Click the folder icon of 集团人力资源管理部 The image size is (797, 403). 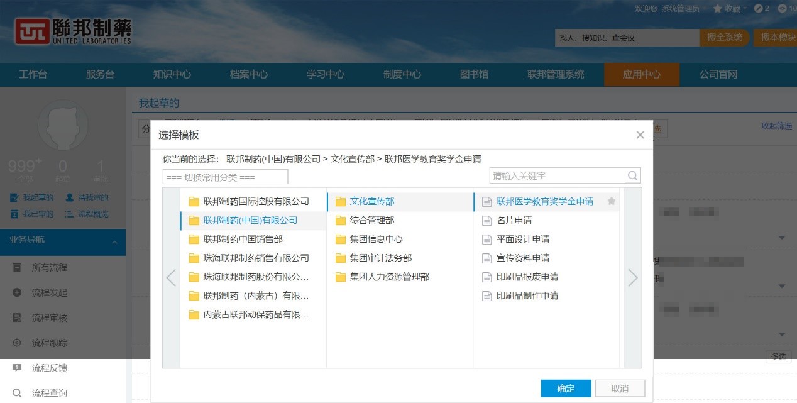341,277
